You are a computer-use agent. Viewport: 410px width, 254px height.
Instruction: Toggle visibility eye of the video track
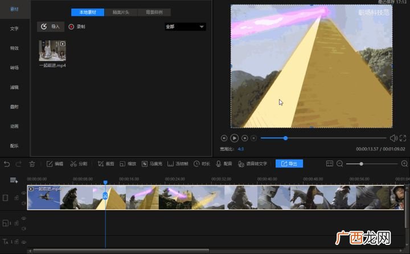pyautogui.click(x=23, y=193)
